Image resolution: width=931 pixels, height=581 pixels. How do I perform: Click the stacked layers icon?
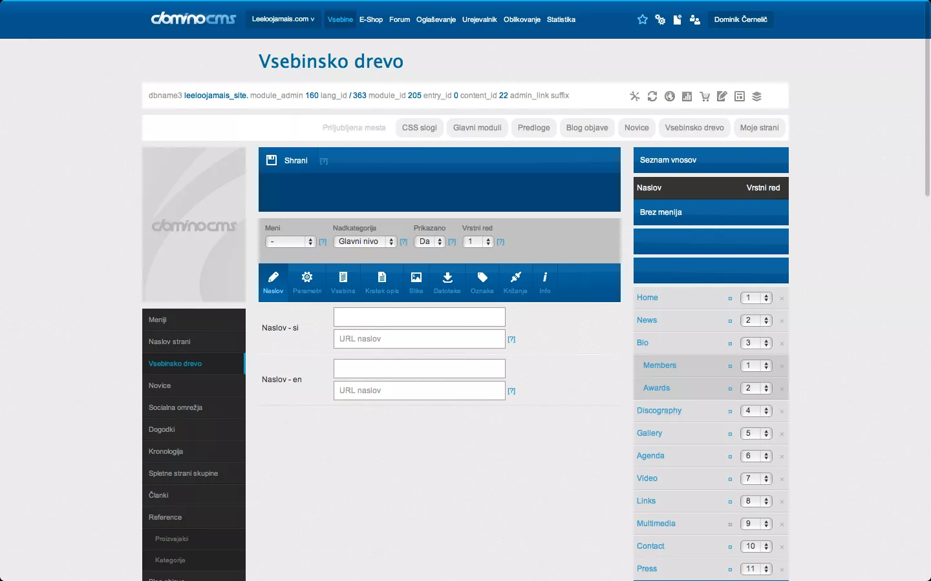point(757,96)
